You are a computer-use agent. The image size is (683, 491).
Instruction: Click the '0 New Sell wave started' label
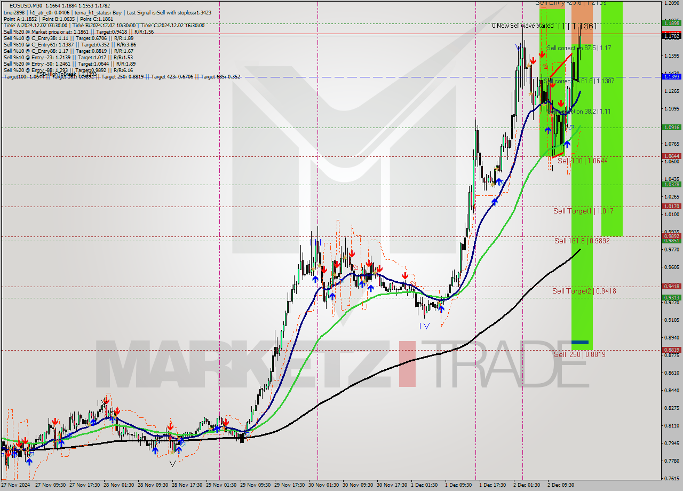tap(522, 26)
